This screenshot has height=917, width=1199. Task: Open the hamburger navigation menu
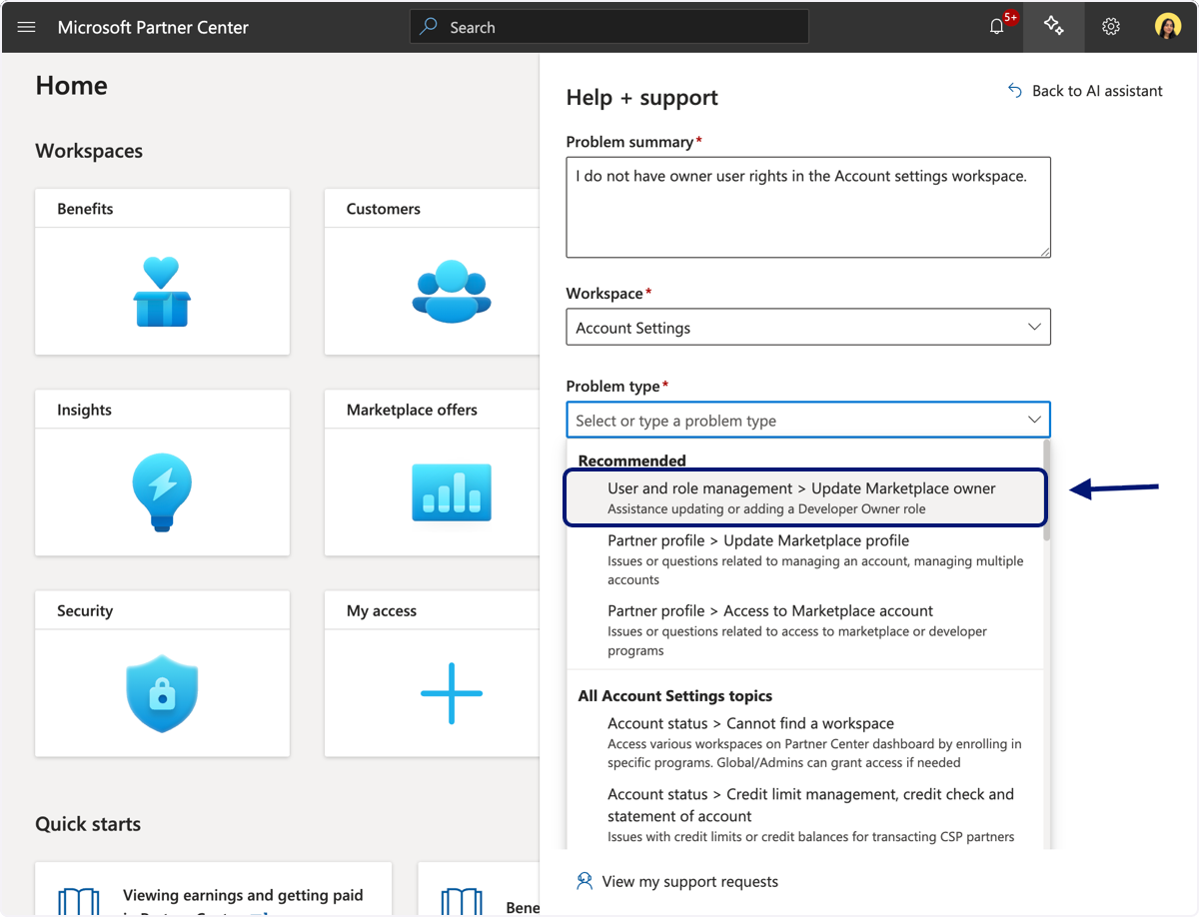pos(27,27)
